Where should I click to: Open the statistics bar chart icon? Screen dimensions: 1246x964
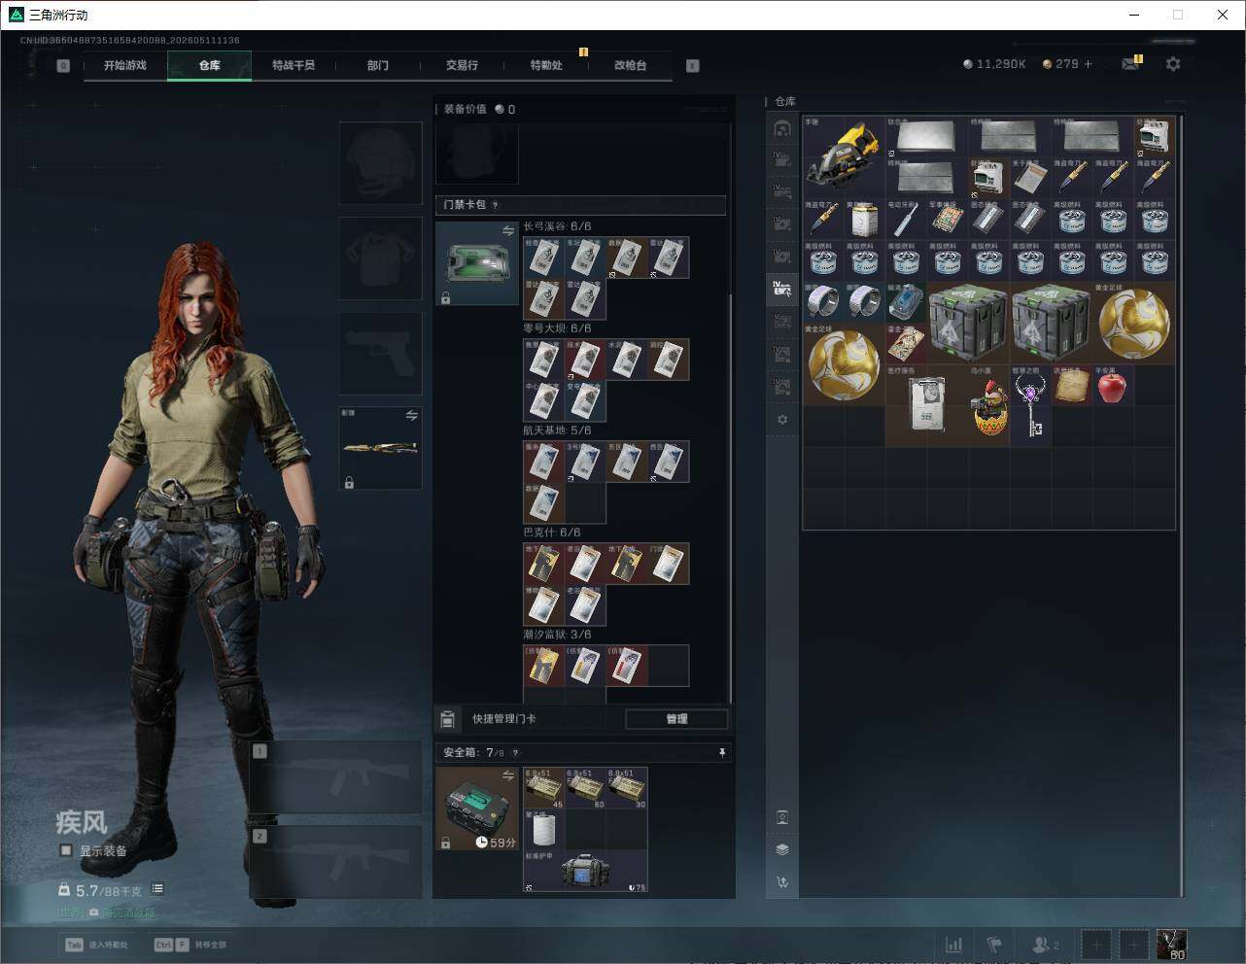[x=954, y=945]
